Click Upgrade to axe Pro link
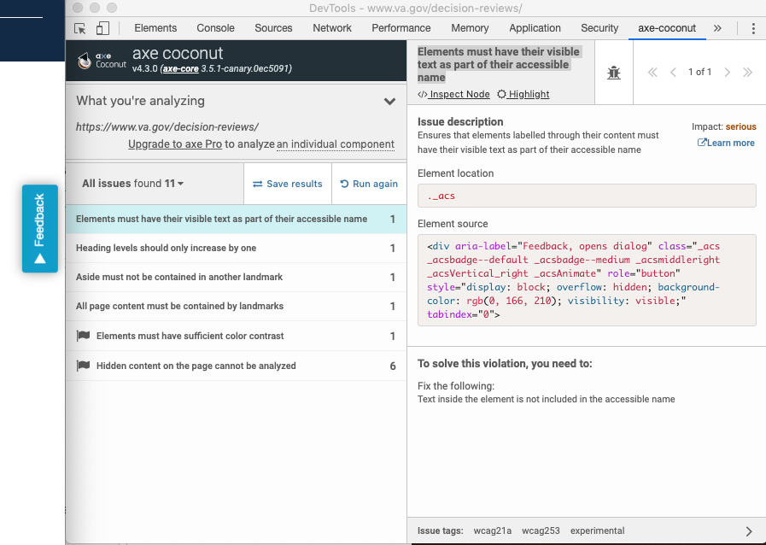This screenshot has height=545, width=766. pos(175,144)
